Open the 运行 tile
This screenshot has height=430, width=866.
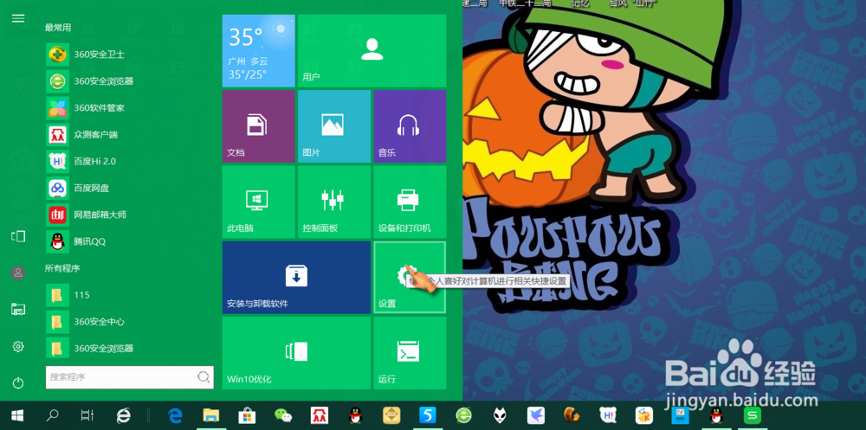[410, 353]
